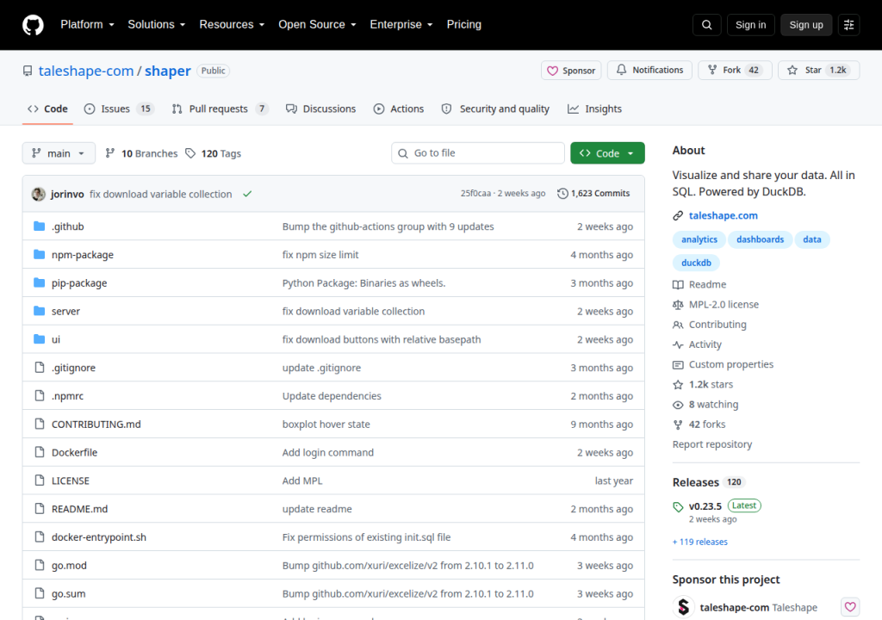Open the search magnifier in header
882x620 pixels.
pyautogui.click(x=706, y=25)
